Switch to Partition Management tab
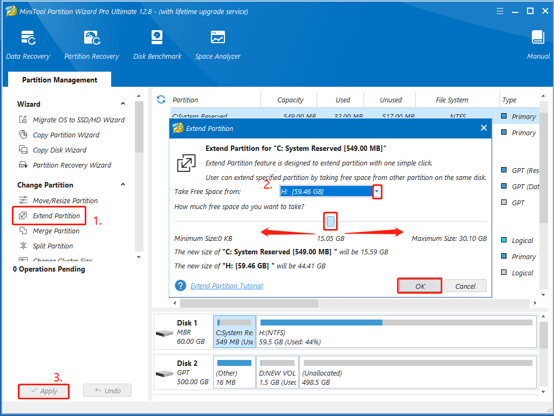This screenshot has width=554, height=416. tap(59, 80)
